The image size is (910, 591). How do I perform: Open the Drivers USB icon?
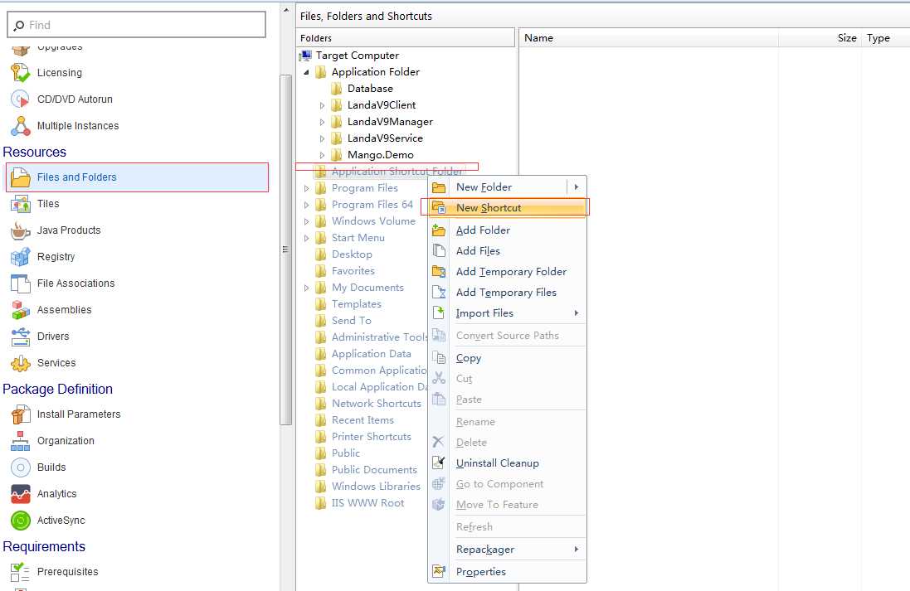tap(20, 337)
